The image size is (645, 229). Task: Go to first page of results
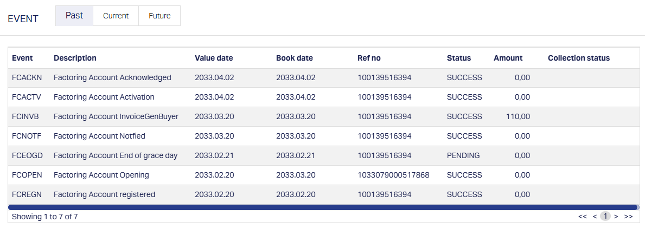583,216
